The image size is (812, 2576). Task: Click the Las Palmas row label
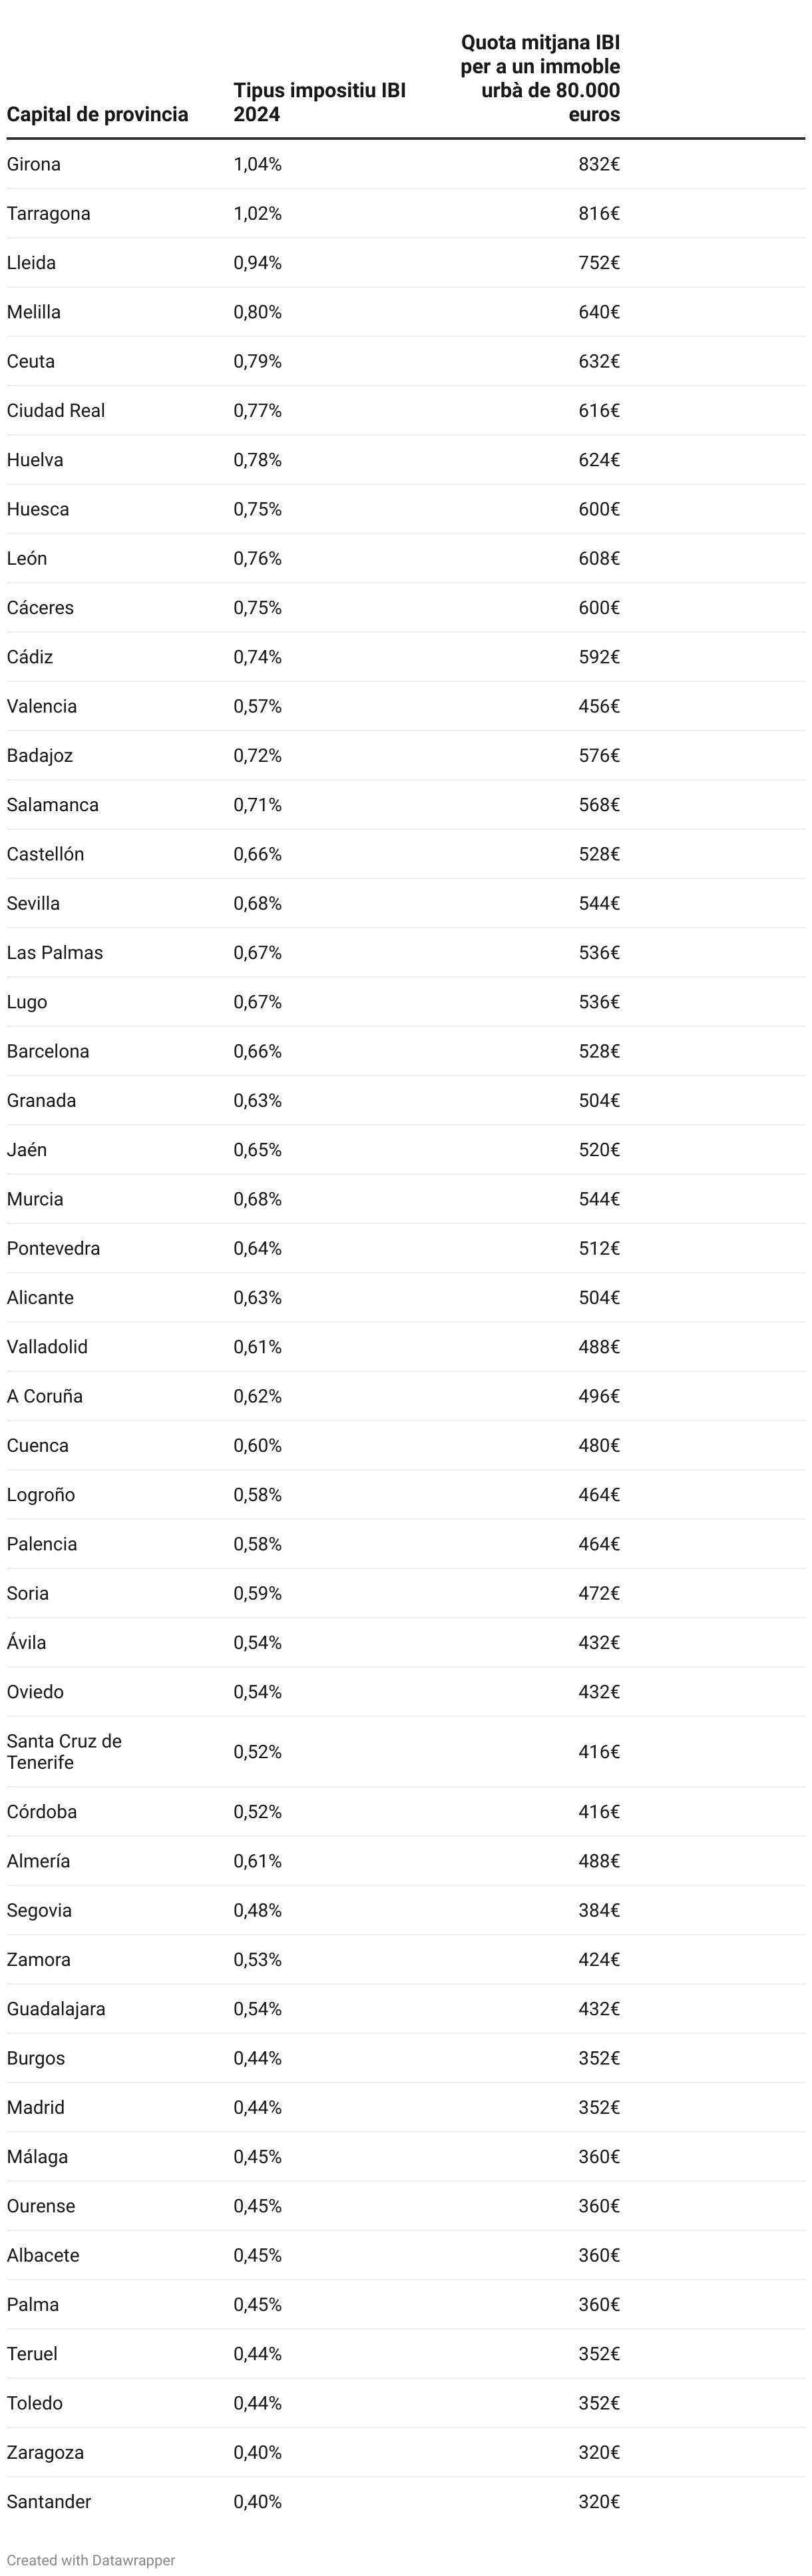point(55,952)
